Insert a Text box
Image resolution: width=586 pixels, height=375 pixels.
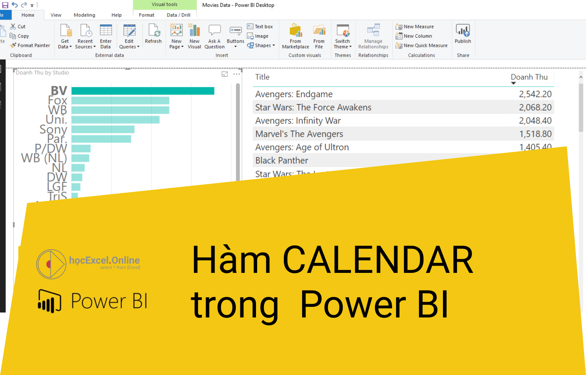pos(260,26)
